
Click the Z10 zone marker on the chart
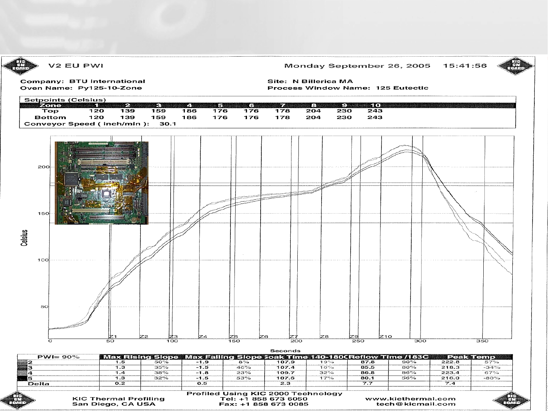386,336
